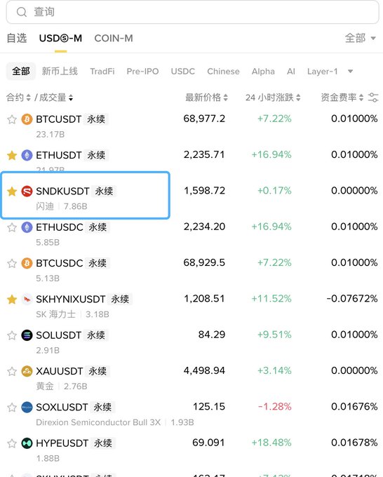Sort by 24 小时涨跌 column
Screen dimensions: 383x477
point(273,98)
